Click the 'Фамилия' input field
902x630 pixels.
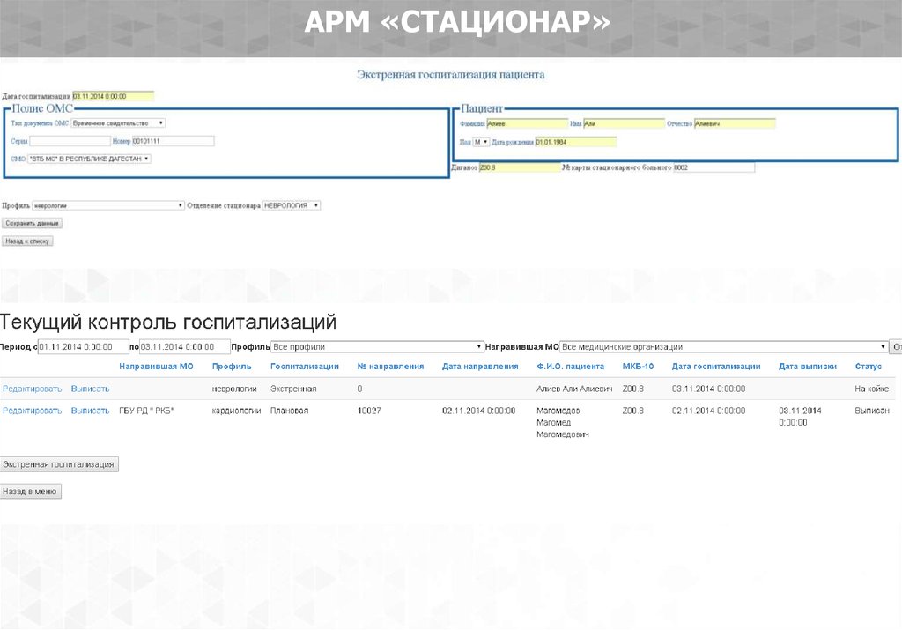527,124
